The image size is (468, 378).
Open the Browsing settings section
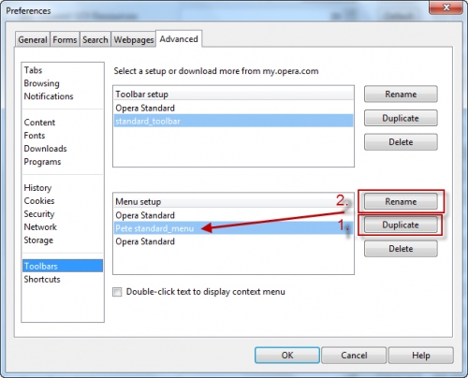(x=63, y=83)
